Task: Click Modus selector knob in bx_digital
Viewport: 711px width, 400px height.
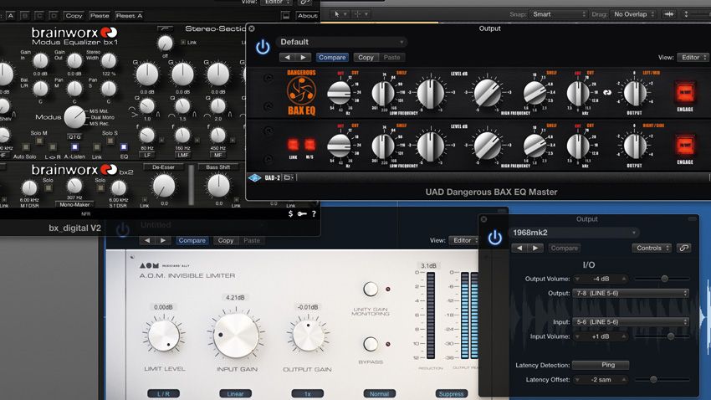Action: click(74, 117)
